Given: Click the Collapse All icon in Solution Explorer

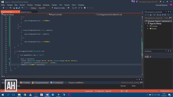Looking at the screenshot, I should (x=162, y=15).
